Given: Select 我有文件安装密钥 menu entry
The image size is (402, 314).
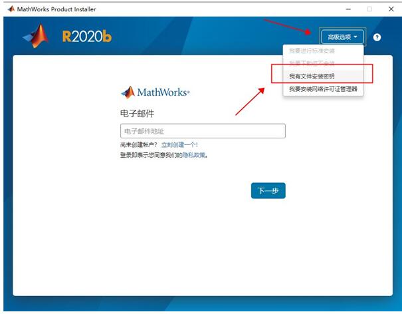Looking at the screenshot, I should click(323, 77).
